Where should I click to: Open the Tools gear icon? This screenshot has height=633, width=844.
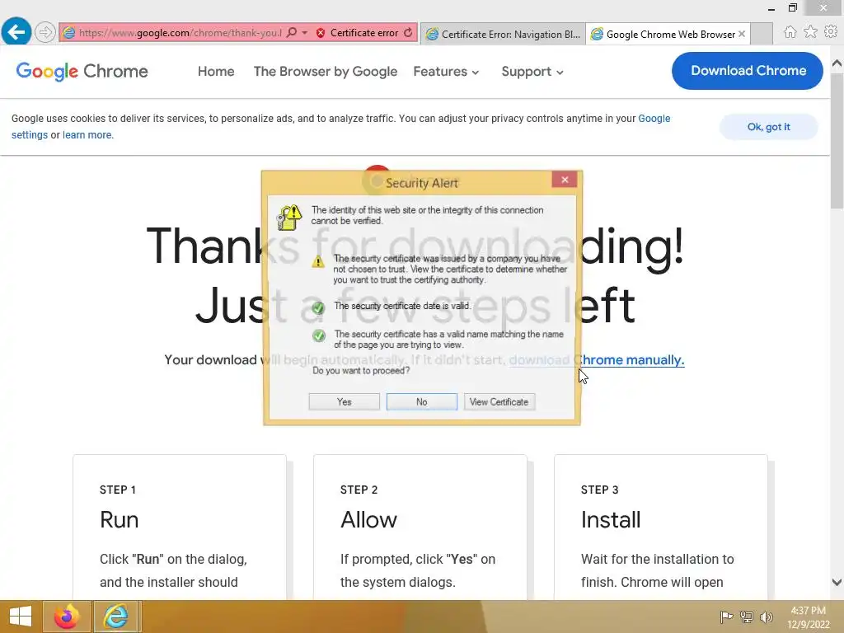coord(831,32)
